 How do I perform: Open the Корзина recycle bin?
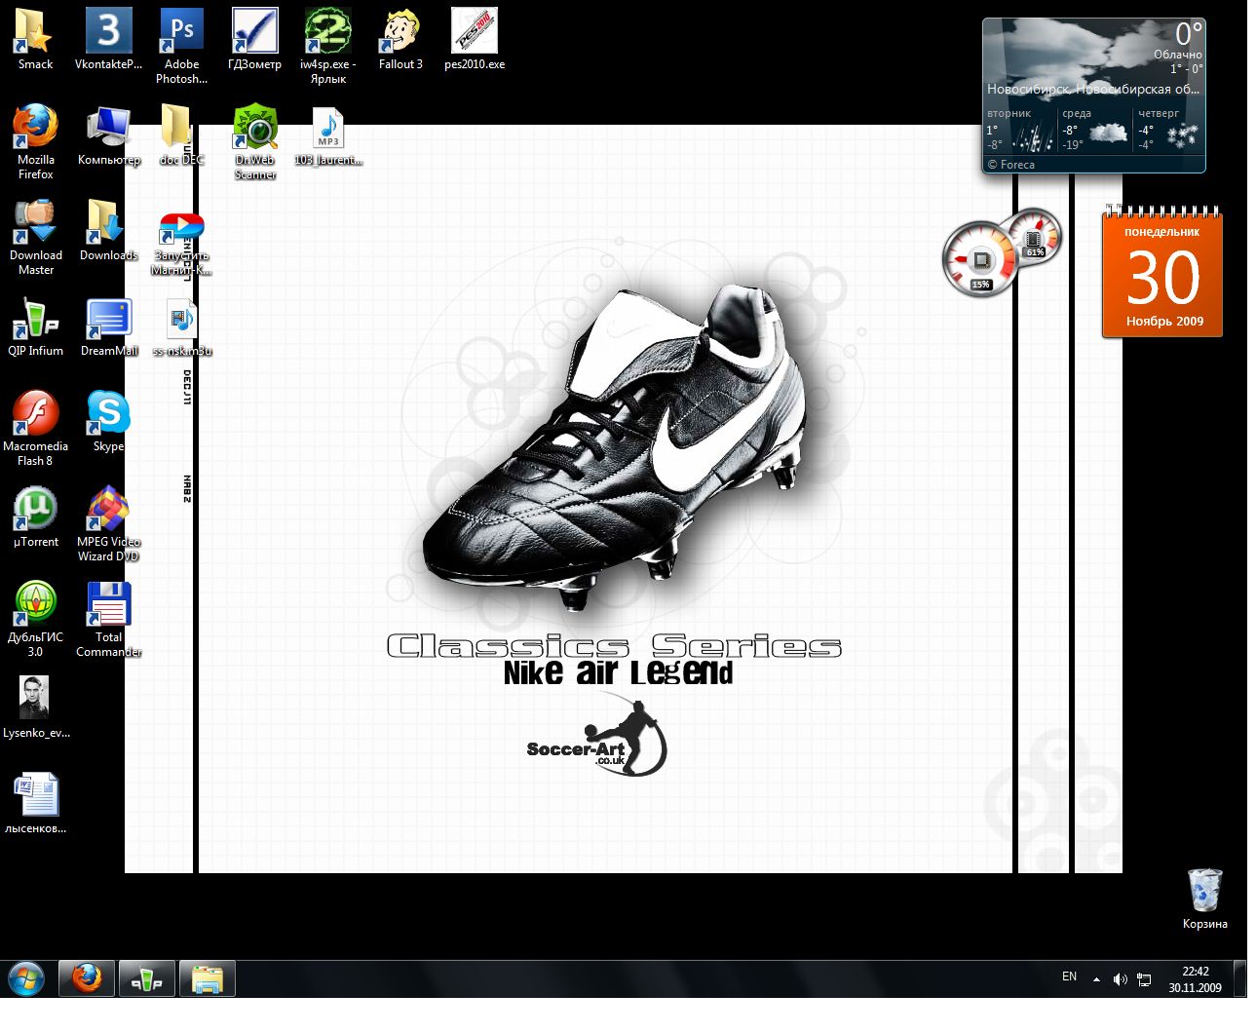pyautogui.click(x=1204, y=899)
